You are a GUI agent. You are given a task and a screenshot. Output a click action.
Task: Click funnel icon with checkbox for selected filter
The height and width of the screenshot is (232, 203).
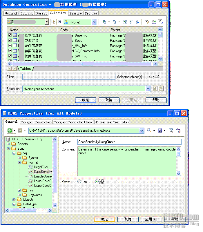point(161,22)
